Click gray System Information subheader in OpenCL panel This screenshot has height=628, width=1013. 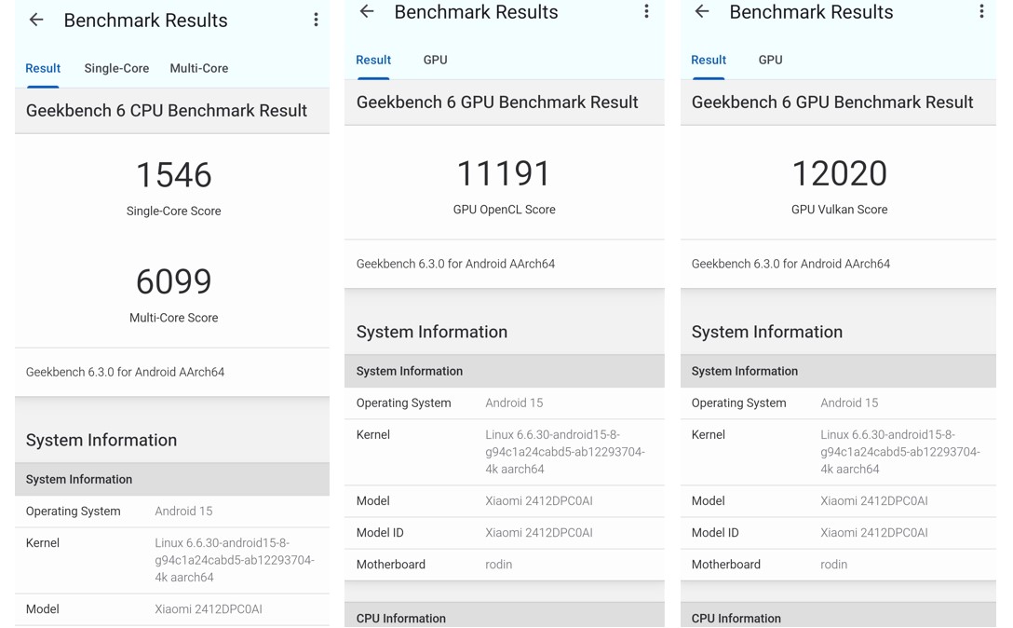click(x=505, y=371)
